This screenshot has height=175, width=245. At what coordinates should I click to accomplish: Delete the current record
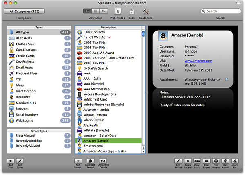(188, 162)
